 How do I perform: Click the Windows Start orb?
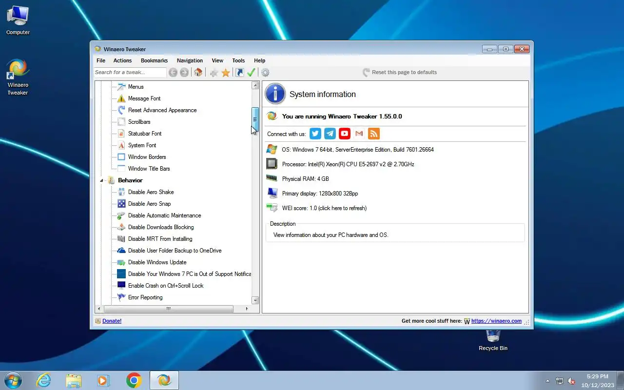[x=12, y=380]
